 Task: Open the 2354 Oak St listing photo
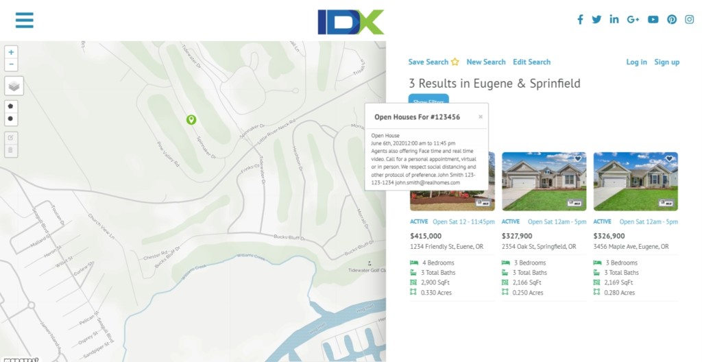[x=544, y=181]
